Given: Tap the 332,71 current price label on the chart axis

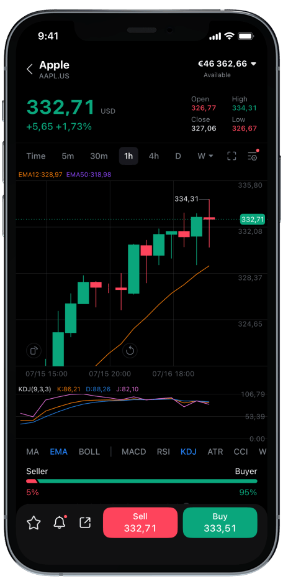Looking at the screenshot, I should tap(253, 220).
